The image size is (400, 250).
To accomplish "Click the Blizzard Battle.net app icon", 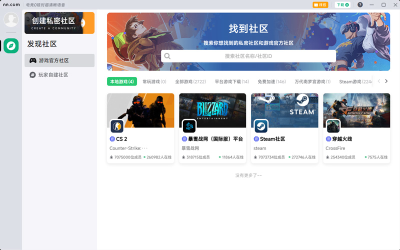I will [189, 126].
